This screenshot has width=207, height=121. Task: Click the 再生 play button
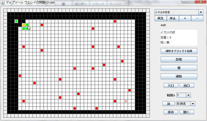pyautogui.click(x=161, y=18)
